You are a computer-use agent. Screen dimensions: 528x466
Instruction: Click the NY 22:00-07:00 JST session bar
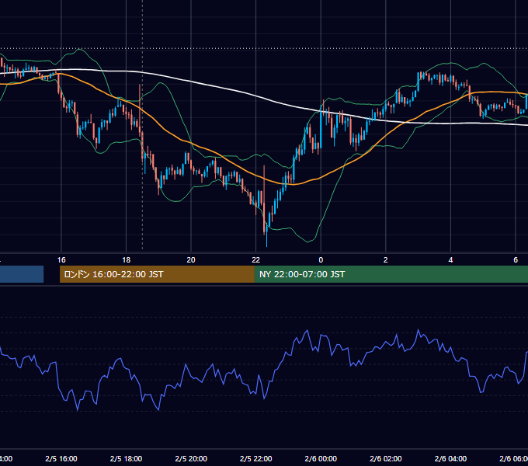(391, 274)
